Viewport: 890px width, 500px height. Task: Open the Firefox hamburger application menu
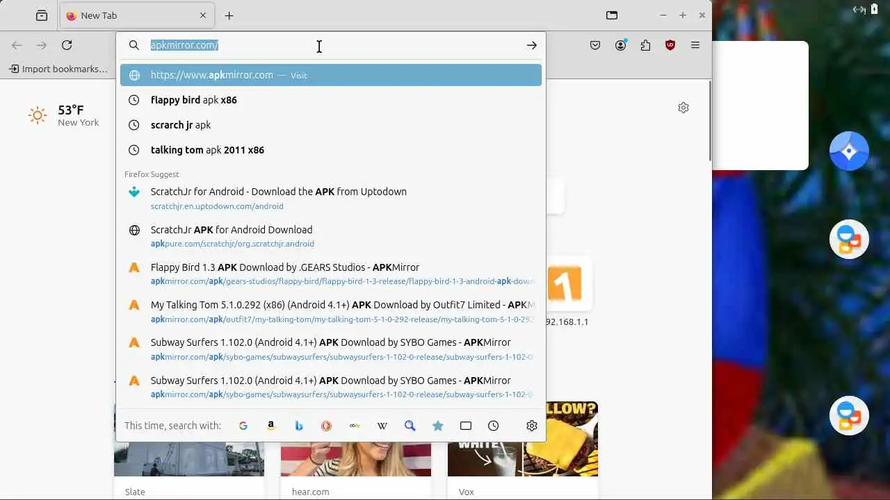[x=695, y=45]
